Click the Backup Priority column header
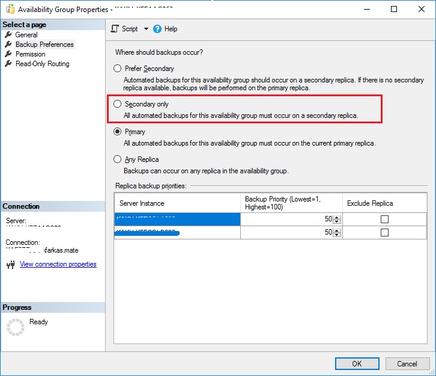The height and width of the screenshot is (376, 436). click(291, 203)
